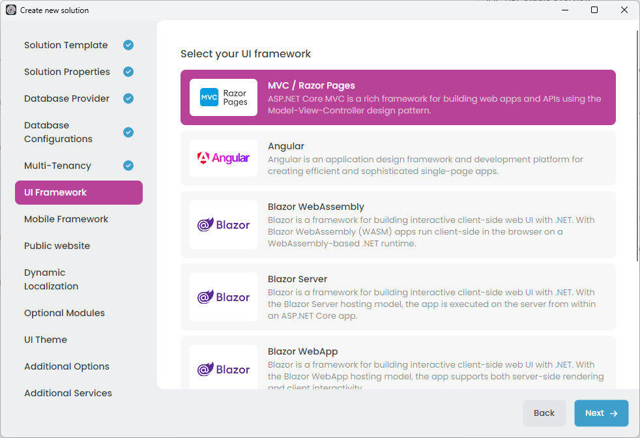Viewport: 640px width, 438px height.
Task: Minimize the Create new solution window
Action: (x=565, y=10)
